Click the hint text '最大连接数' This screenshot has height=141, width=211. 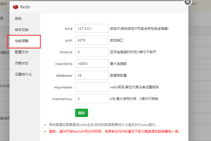coord(118,64)
